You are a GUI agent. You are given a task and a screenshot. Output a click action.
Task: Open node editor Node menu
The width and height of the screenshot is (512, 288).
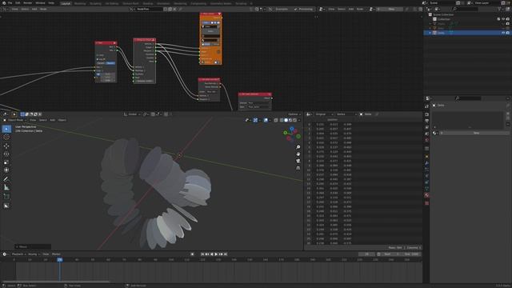tap(43, 9)
